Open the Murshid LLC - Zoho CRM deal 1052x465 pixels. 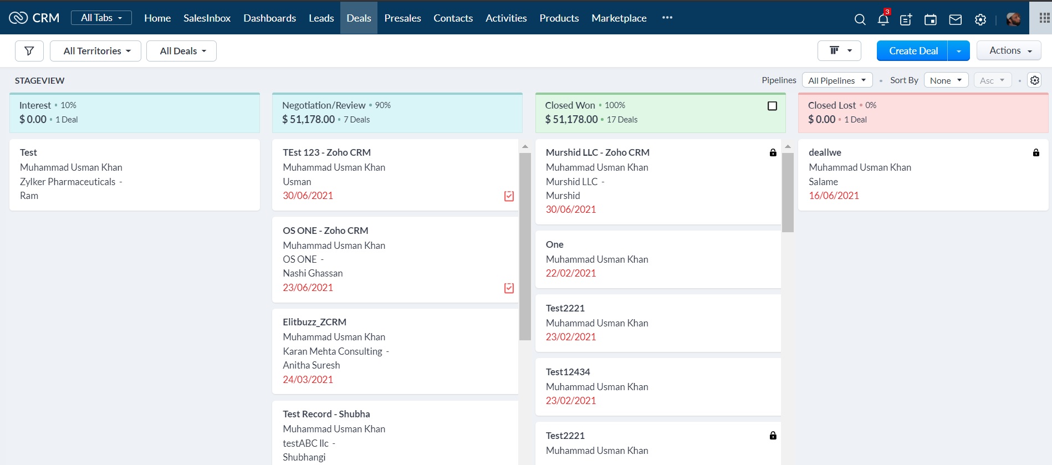598,152
